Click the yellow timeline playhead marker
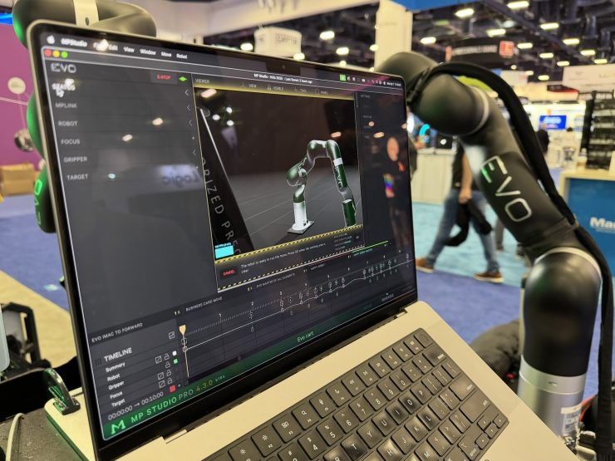 coord(182,330)
